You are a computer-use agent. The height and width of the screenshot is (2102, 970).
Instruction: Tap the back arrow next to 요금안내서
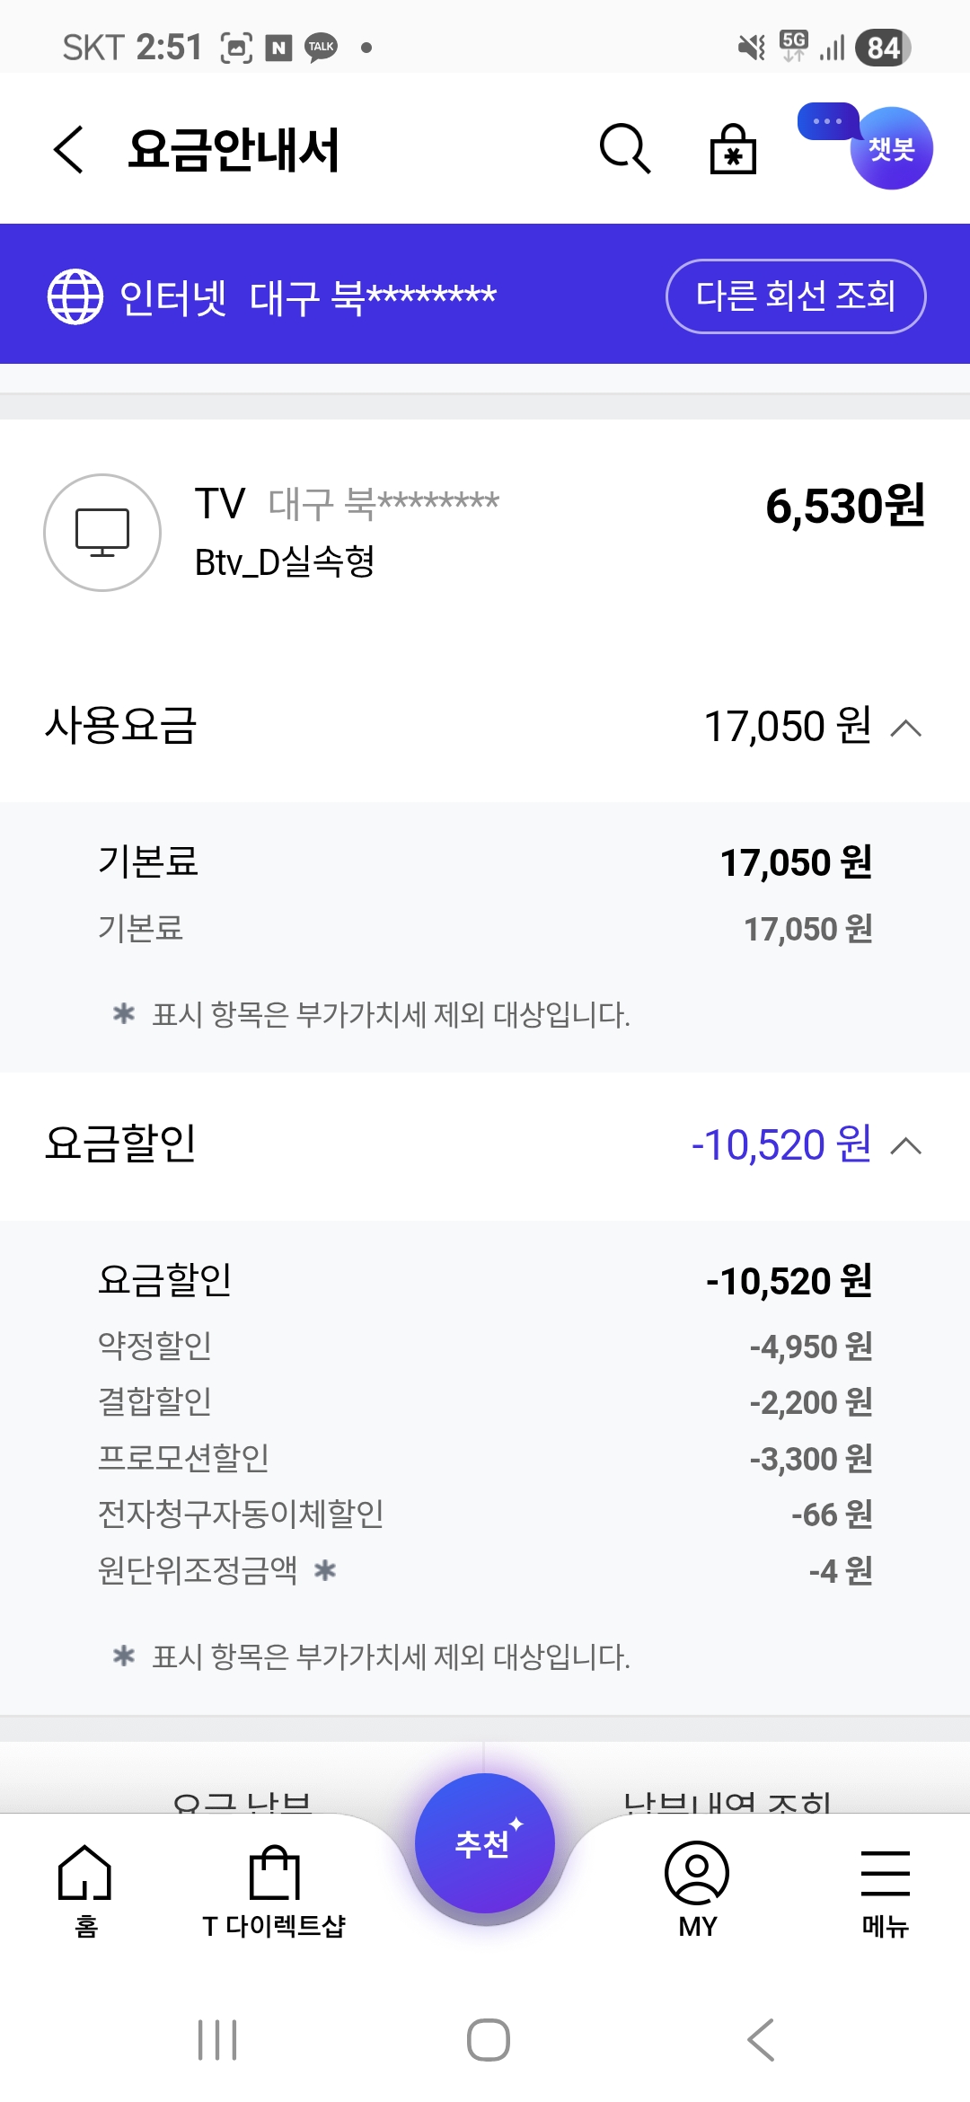pyautogui.click(x=69, y=149)
